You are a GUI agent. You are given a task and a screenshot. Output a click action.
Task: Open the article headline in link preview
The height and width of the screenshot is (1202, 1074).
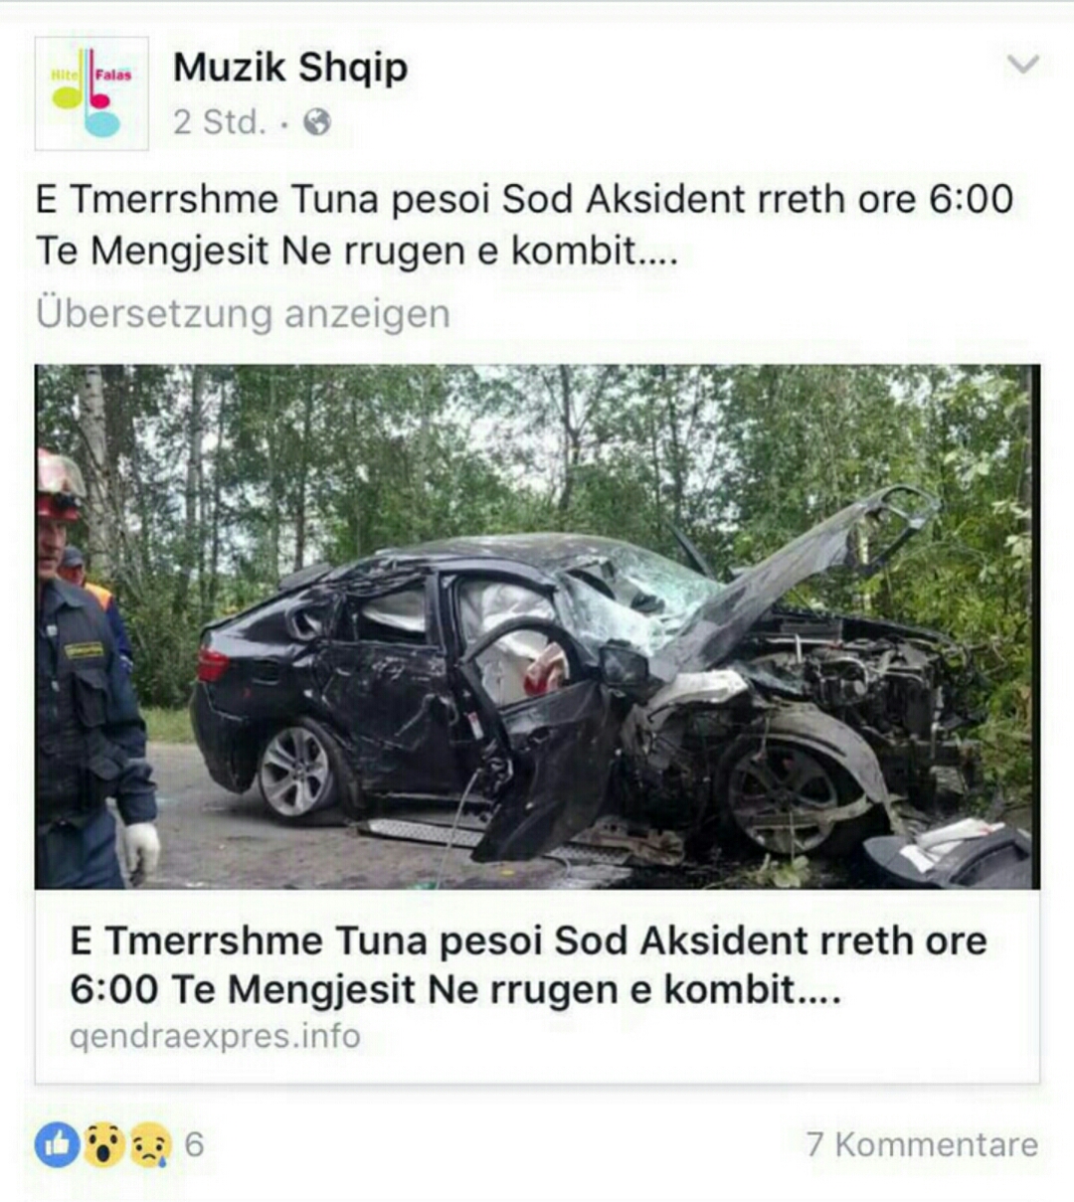click(x=528, y=964)
